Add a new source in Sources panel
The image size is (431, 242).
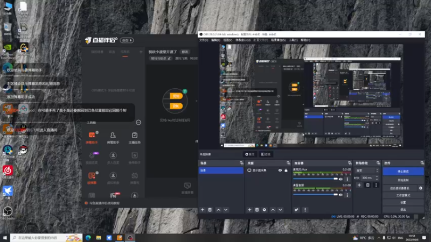pos(249,210)
